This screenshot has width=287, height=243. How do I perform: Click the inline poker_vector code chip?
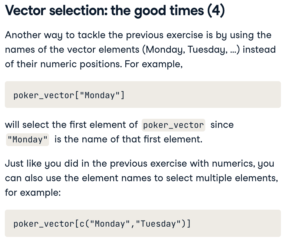point(173,125)
